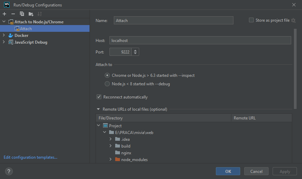Click the Remove Configuration minus icon
Screen dimensions: 302x179
(13, 14)
